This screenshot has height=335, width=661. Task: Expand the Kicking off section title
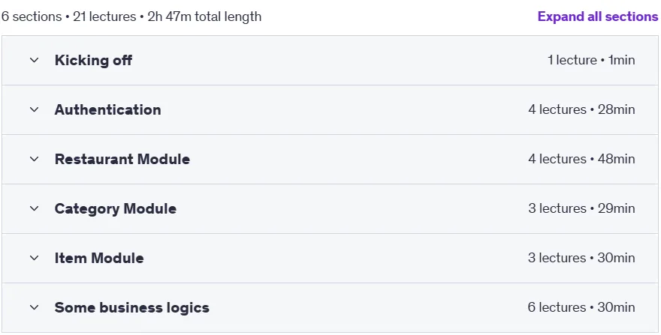pos(93,60)
